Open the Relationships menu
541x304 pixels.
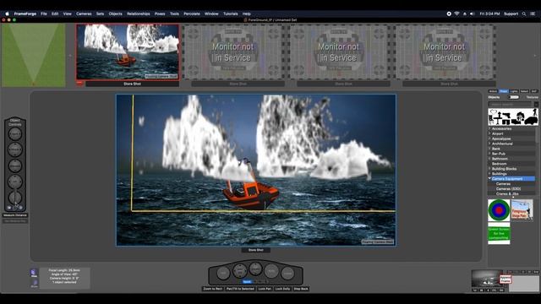(139, 14)
